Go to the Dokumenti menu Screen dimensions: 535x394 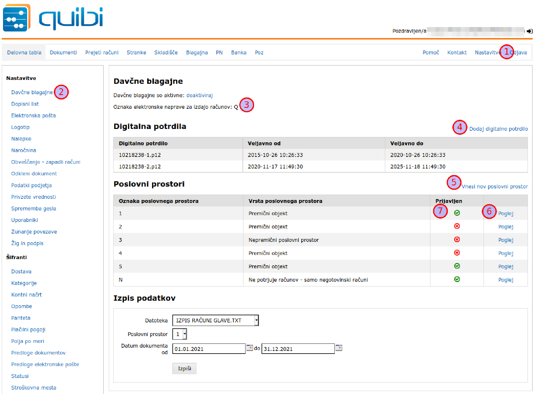pos(63,53)
